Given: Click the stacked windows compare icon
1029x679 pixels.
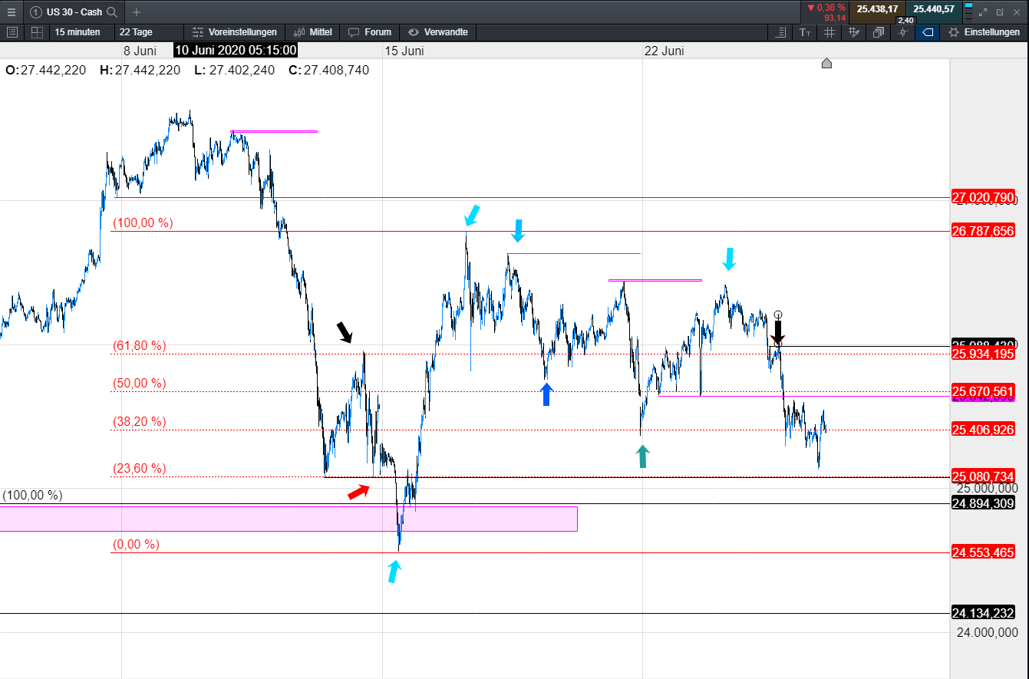Looking at the screenshot, I should 879,32.
